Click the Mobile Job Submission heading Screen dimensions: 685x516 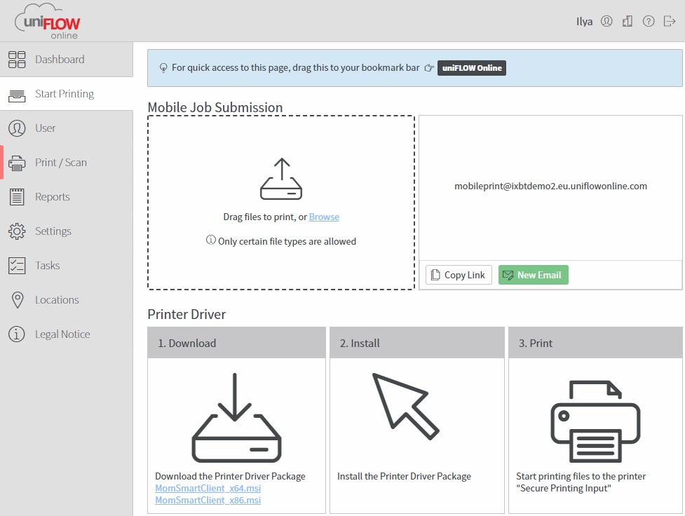click(x=215, y=107)
